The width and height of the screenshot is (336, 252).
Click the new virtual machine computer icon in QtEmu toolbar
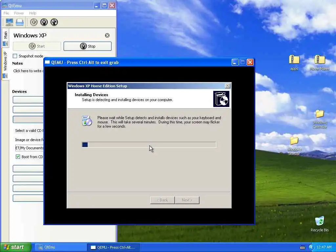pyautogui.click(x=9, y=22)
